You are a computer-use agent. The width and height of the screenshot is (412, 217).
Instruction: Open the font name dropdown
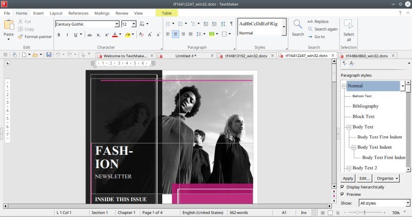[117, 24]
